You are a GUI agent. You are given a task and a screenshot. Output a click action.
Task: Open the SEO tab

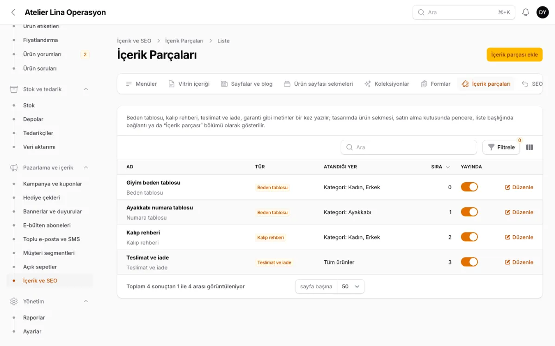click(532, 84)
